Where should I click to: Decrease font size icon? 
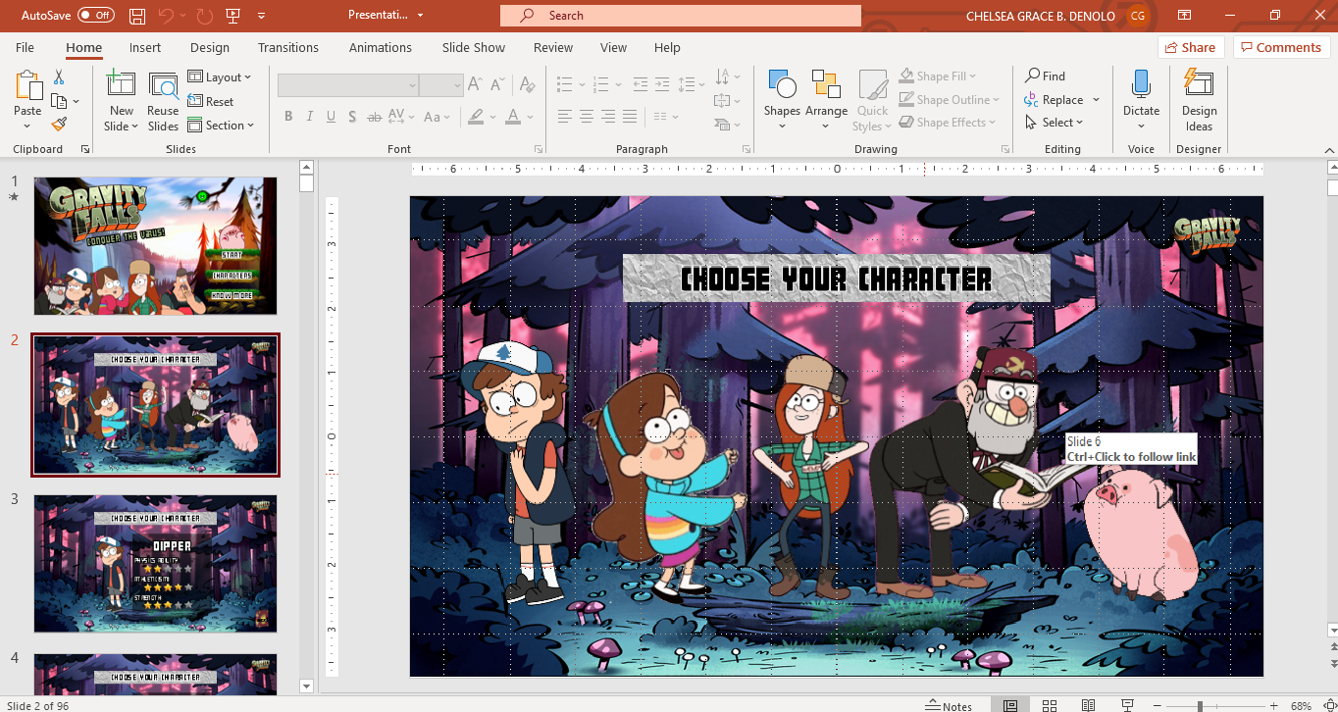pyautogui.click(x=498, y=85)
